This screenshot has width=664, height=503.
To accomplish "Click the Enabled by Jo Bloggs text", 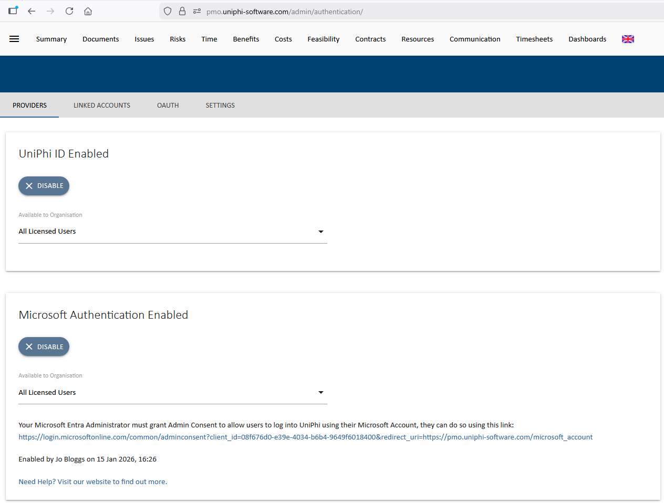I will click(x=87, y=459).
